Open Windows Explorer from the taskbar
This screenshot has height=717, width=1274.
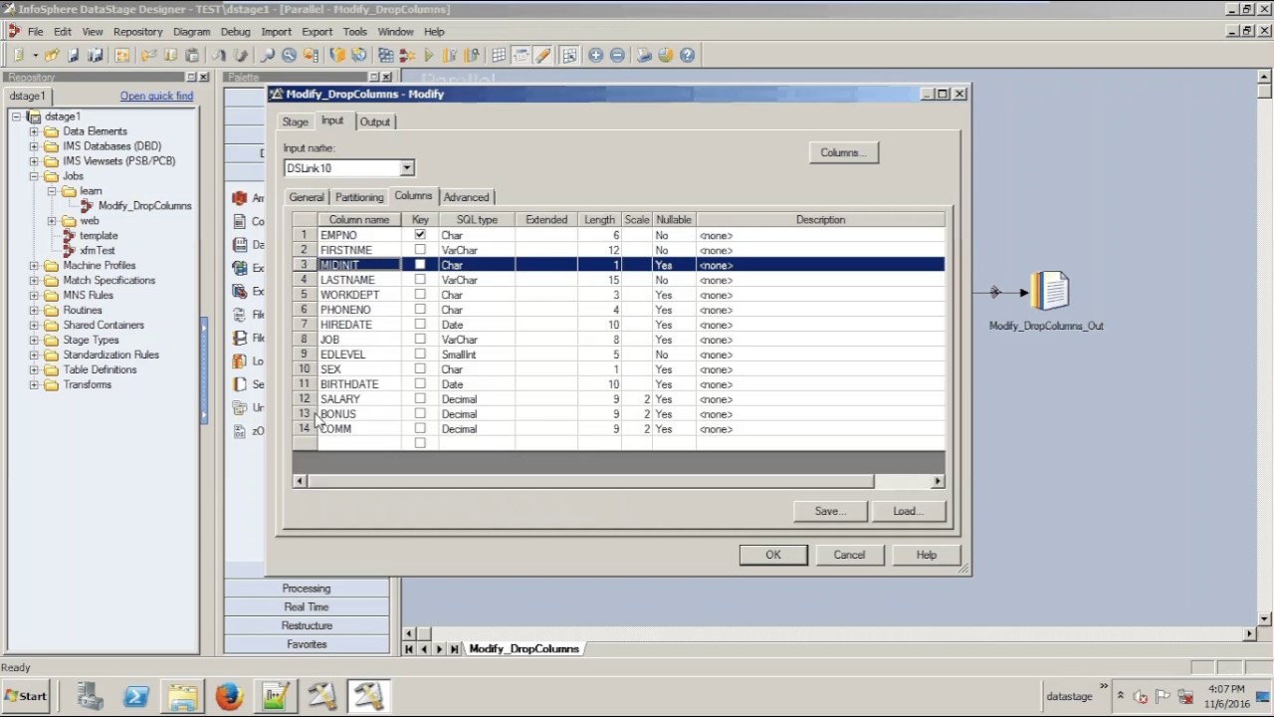point(182,696)
